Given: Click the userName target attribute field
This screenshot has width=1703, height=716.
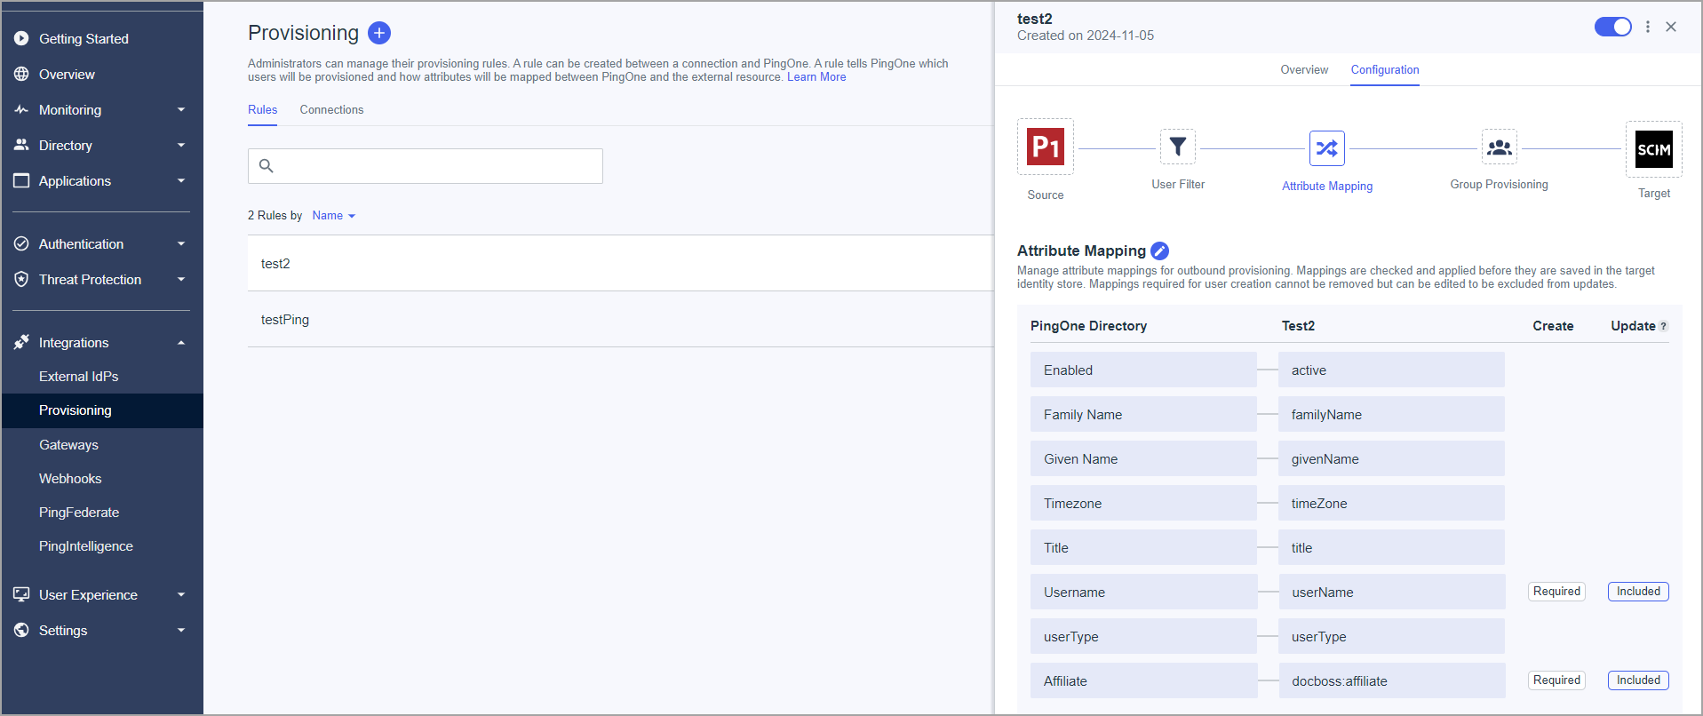Looking at the screenshot, I should [1392, 592].
